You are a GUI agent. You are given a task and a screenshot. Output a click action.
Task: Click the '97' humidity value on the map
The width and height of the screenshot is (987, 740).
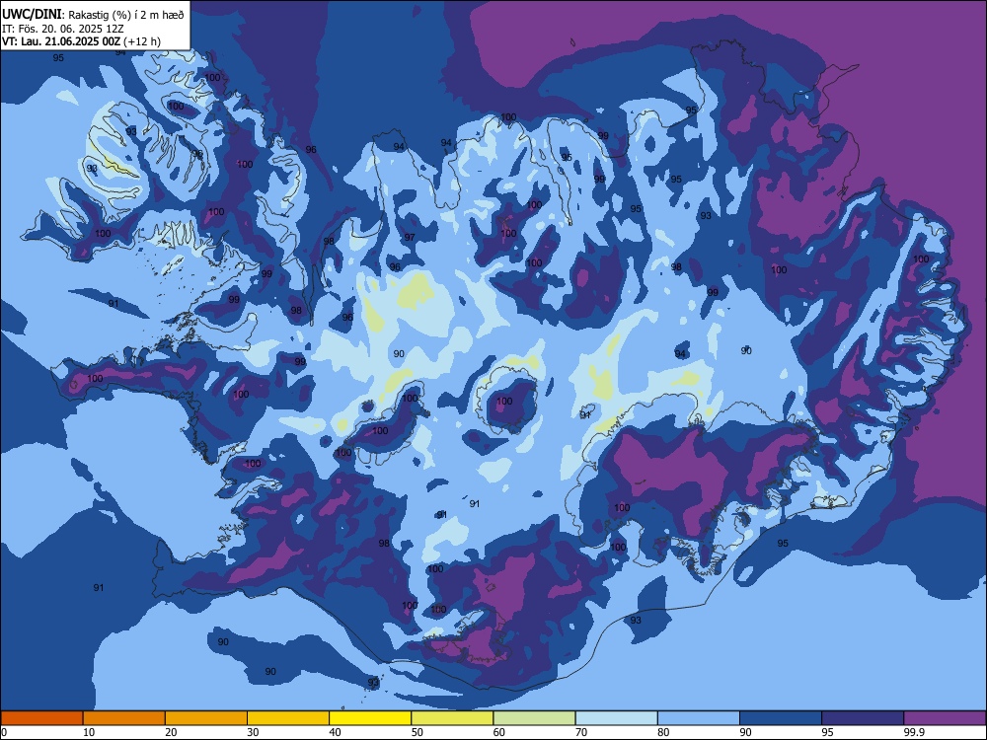(x=410, y=237)
